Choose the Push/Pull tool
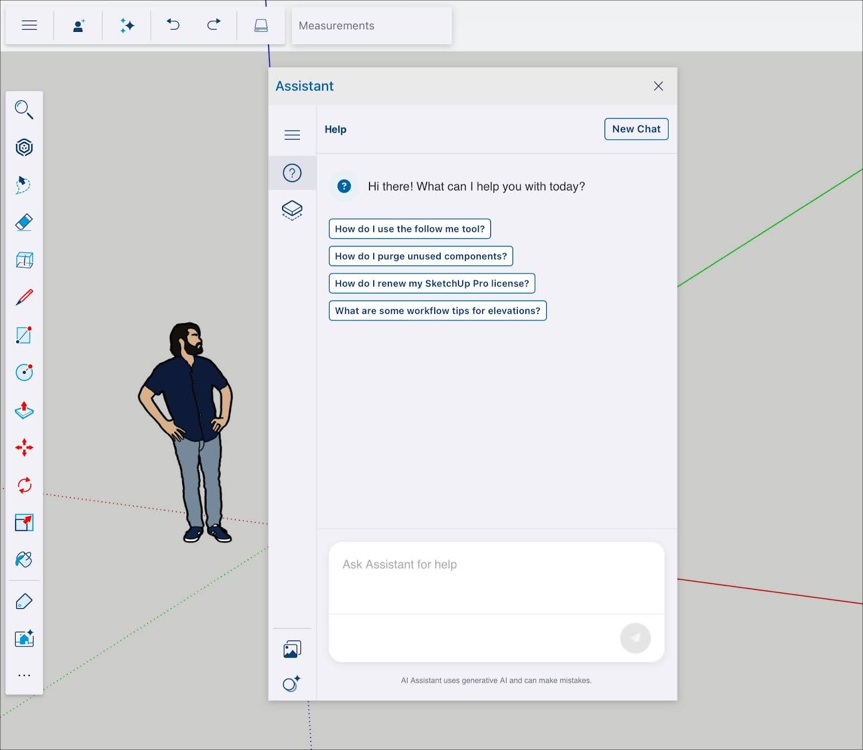This screenshot has width=863, height=750. tap(24, 411)
